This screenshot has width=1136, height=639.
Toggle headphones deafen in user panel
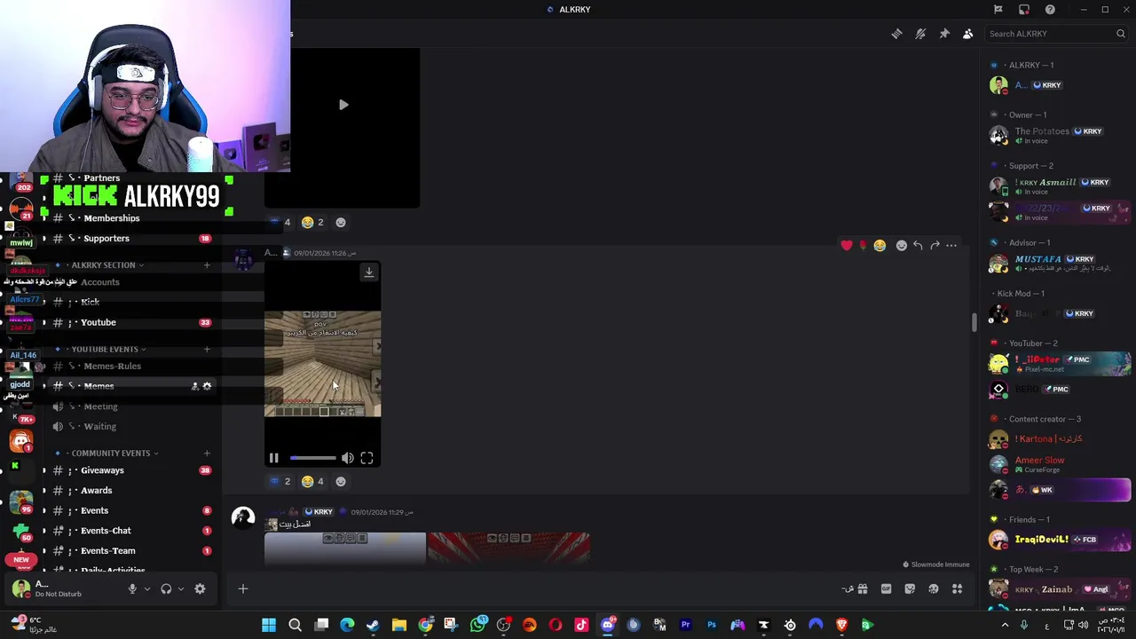pyautogui.click(x=166, y=588)
